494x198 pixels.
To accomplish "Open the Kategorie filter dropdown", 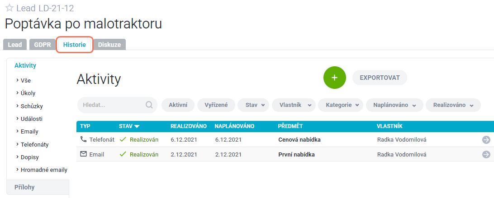I will tap(341, 105).
